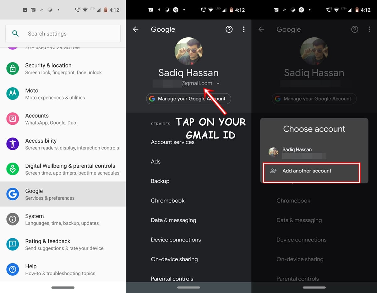Tap back arrow in middle Google screen
Viewport: 377px width, 293px height.
[135, 29]
